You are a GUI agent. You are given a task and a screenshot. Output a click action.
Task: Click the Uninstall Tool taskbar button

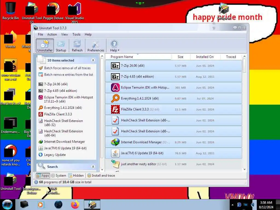click(x=92, y=205)
